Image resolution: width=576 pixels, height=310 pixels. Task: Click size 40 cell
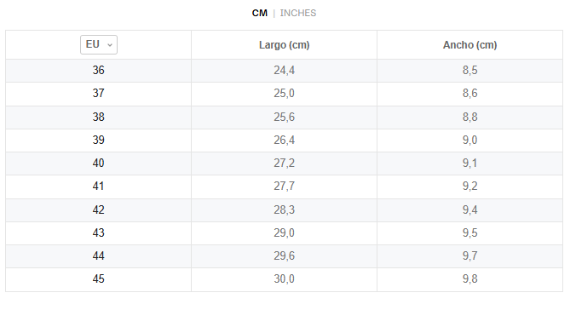(x=99, y=164)
